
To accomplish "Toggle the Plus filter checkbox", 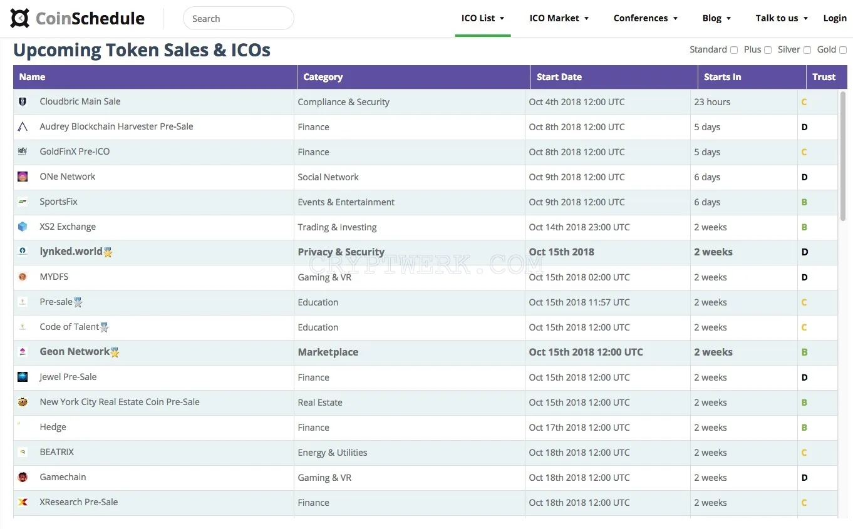I will tap(768, 50).
